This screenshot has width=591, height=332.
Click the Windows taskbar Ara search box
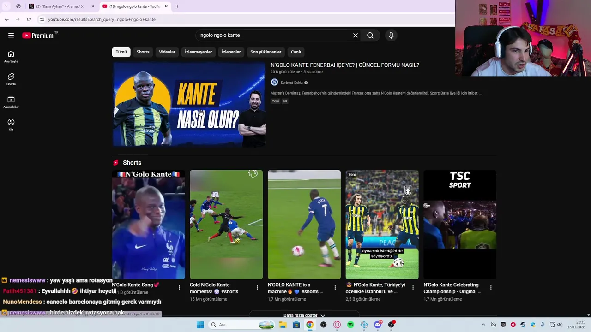click(241, 325)
